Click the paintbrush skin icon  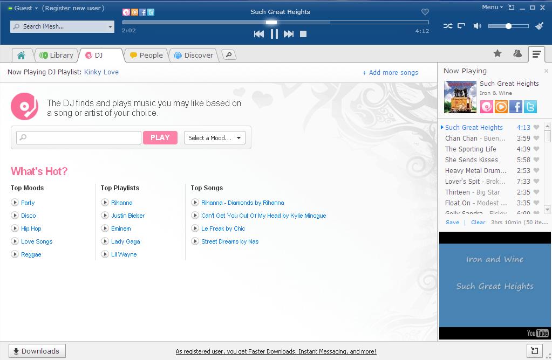pyautogui.click(x=539, y=26)
